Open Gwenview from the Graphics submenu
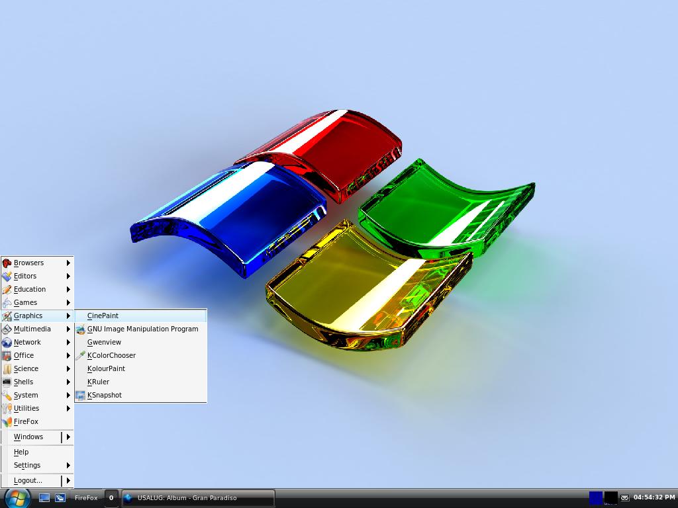 [x=140, y=342]
